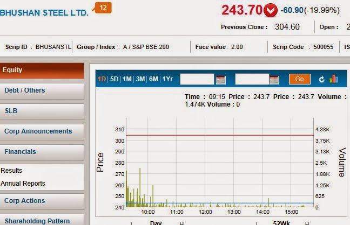Click the 310 price axis label

click(x=120, y=130)
